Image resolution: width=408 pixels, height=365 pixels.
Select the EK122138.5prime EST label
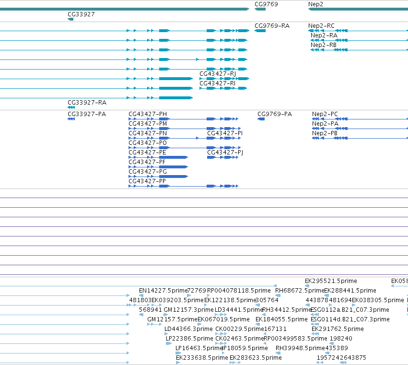(x=230, y=300)
